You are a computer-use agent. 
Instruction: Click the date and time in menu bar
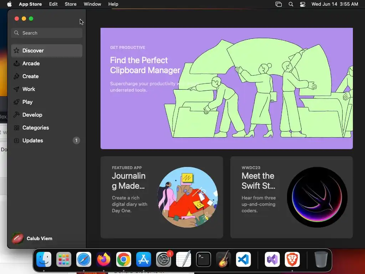(x=335, y=4)
